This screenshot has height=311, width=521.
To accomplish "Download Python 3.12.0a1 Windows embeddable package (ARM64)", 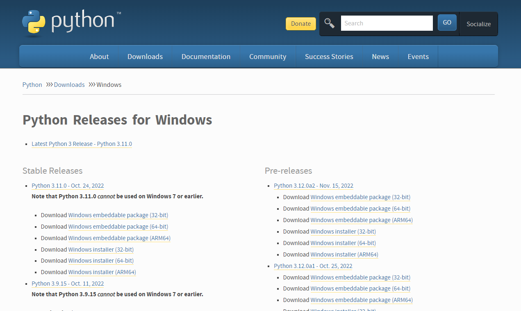I will point(362,300).
